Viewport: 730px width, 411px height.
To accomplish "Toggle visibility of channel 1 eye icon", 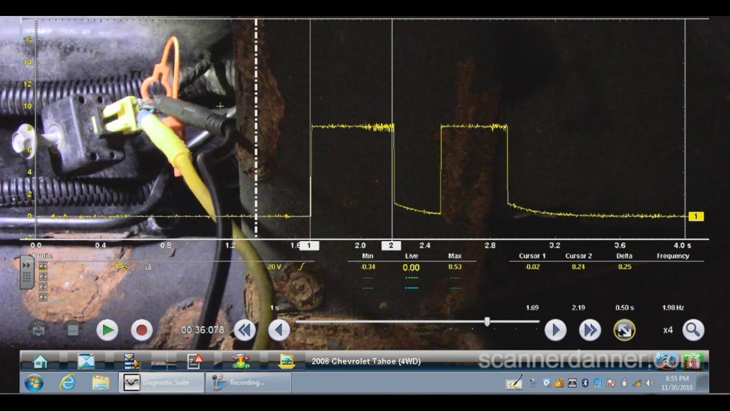I will [43, 266].
